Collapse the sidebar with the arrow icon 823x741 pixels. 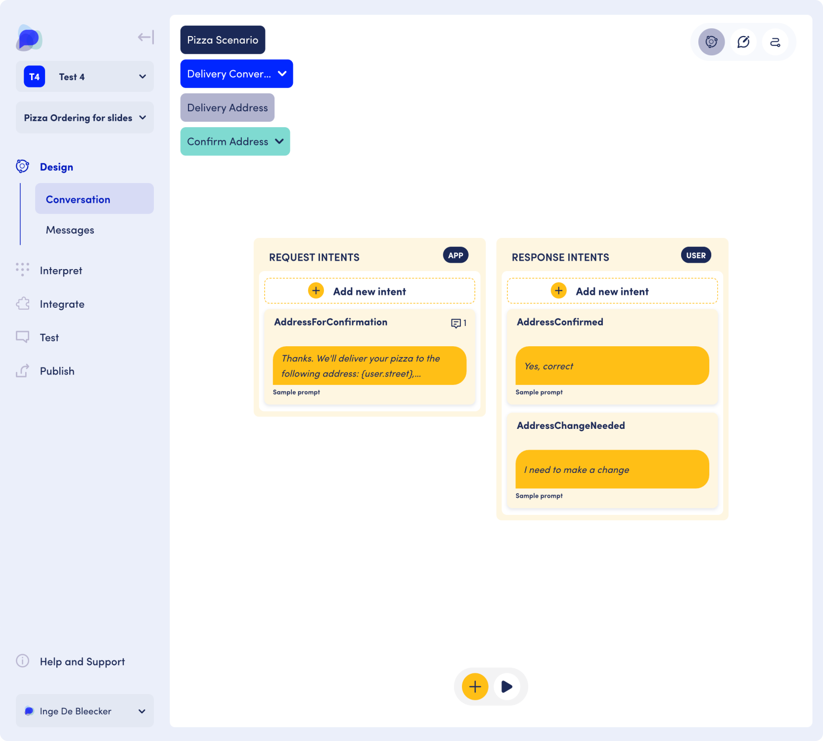pos(146,38)
